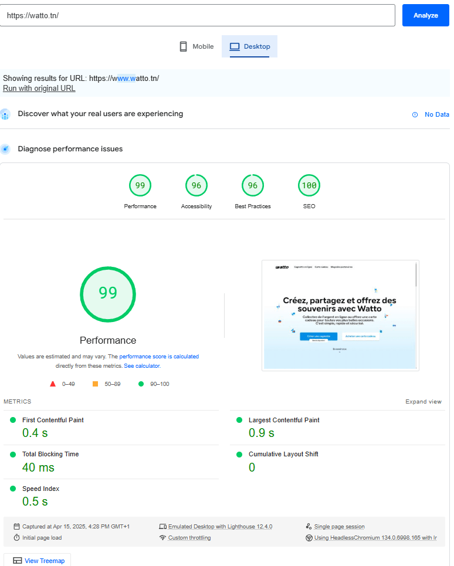
Task: Switch to the Mobile tab
Action: pos(196,46)
